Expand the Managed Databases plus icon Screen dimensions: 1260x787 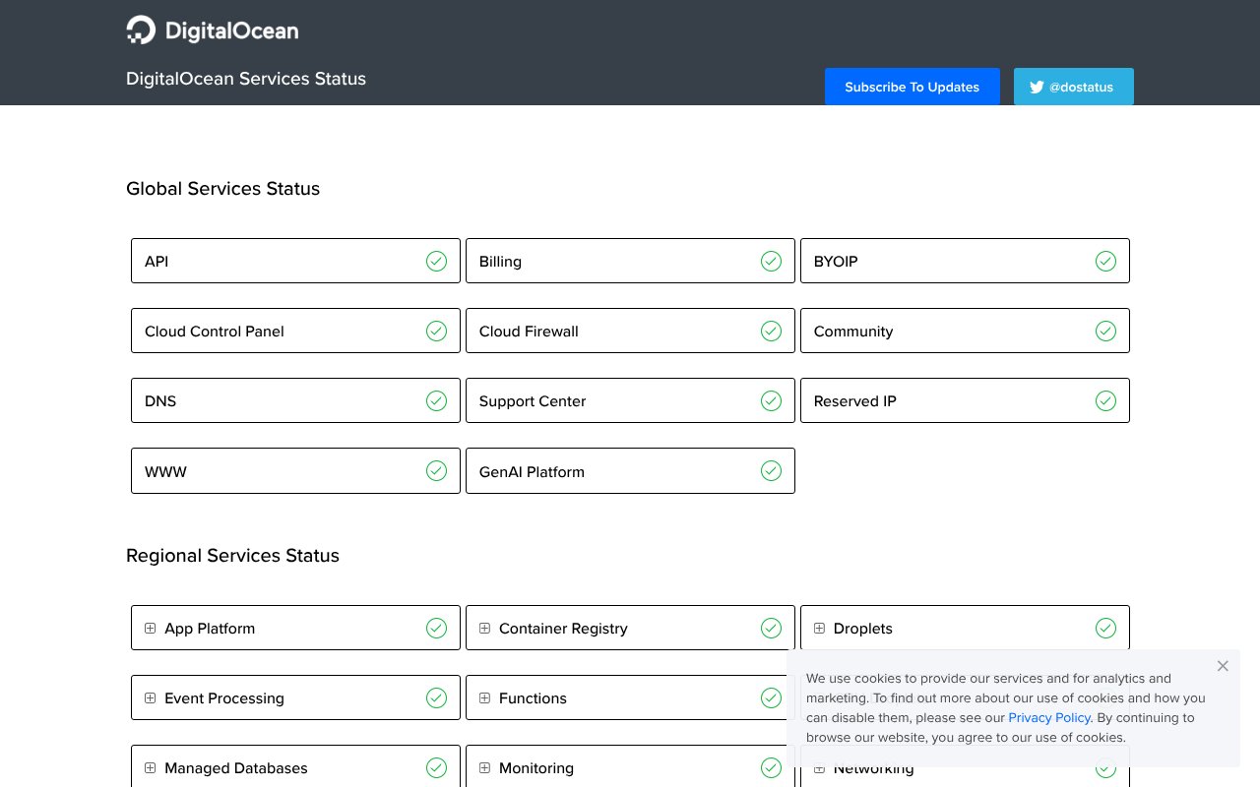[x=151, y=767]
